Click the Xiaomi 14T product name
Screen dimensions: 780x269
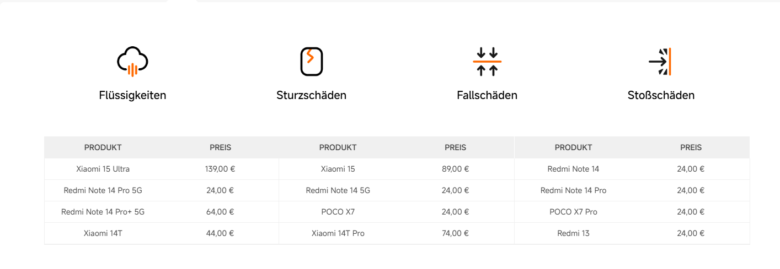coord(103,233)
